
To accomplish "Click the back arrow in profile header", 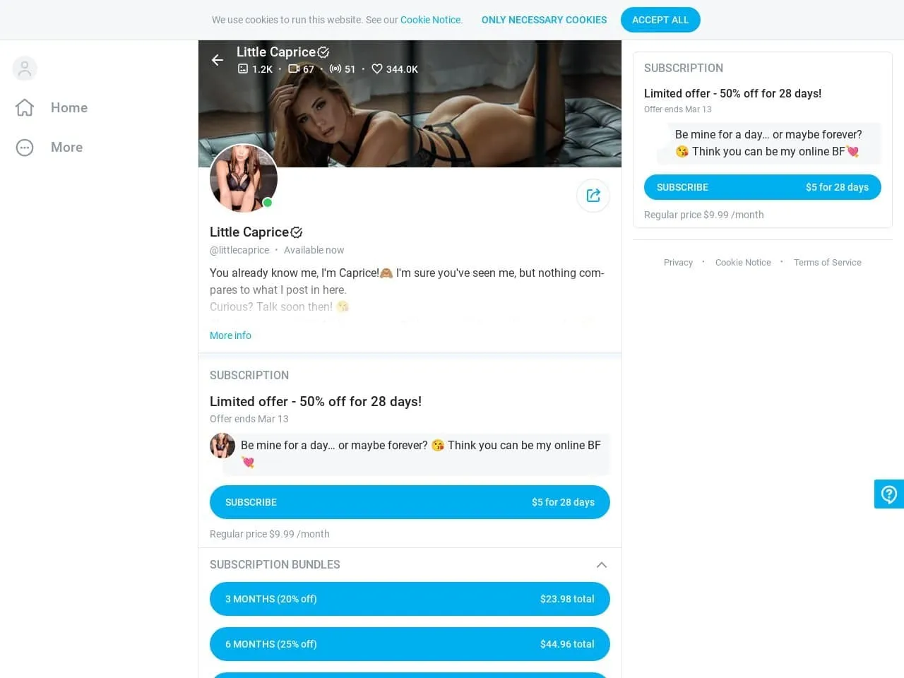I will coord(218,60).
